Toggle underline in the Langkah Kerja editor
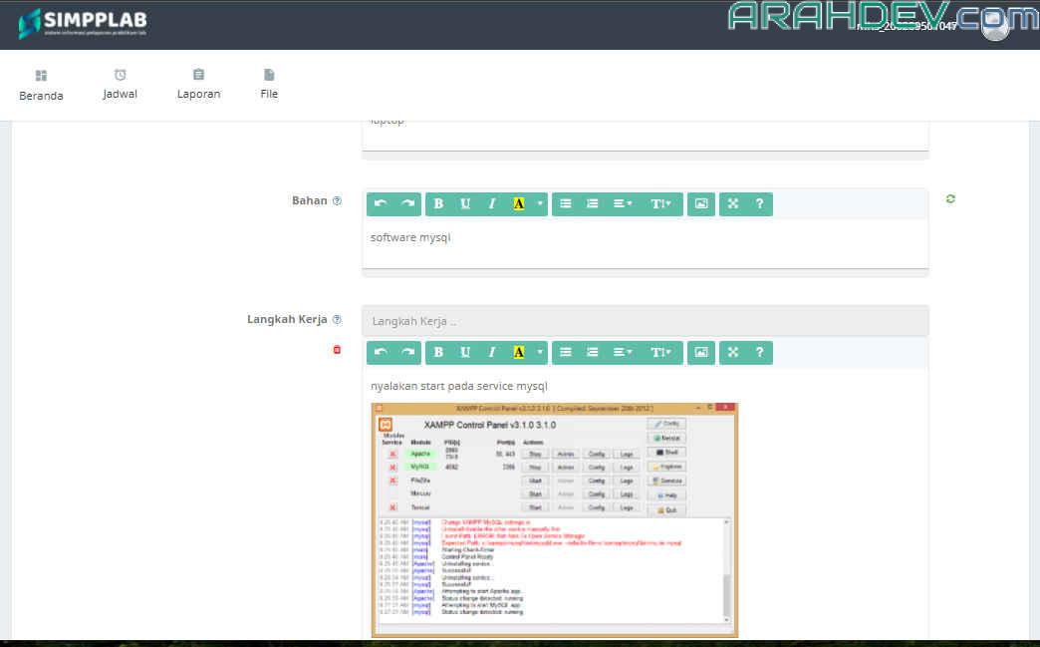The height and width of the screenshot is (647, 1040). (465, 353)
